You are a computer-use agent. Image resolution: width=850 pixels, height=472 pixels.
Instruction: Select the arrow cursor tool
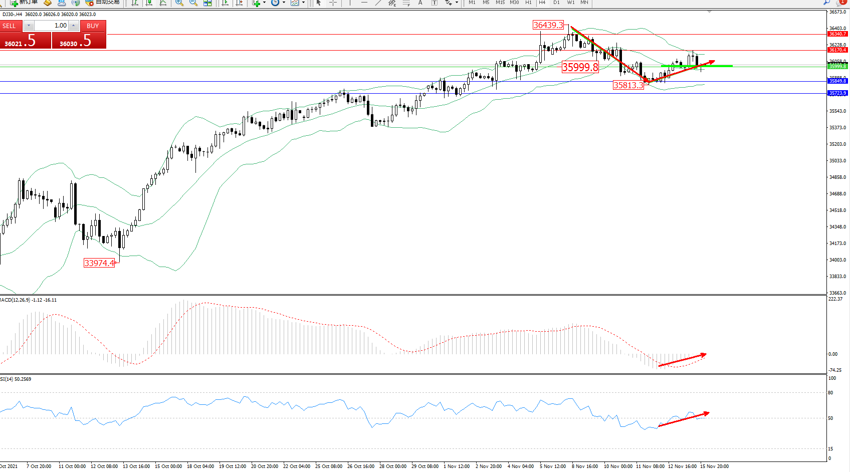click(319, 3)
